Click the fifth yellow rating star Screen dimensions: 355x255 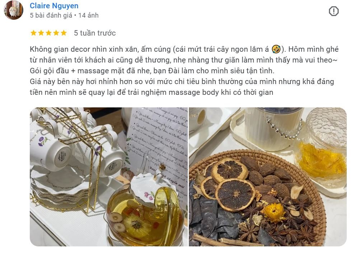click(x=64, y=33)
